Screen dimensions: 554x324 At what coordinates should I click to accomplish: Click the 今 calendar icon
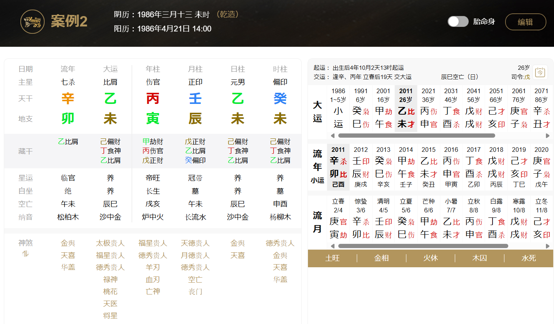tap(540, 72)
